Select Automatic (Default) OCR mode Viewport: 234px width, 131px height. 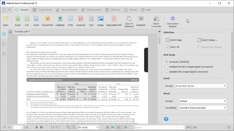167,62
